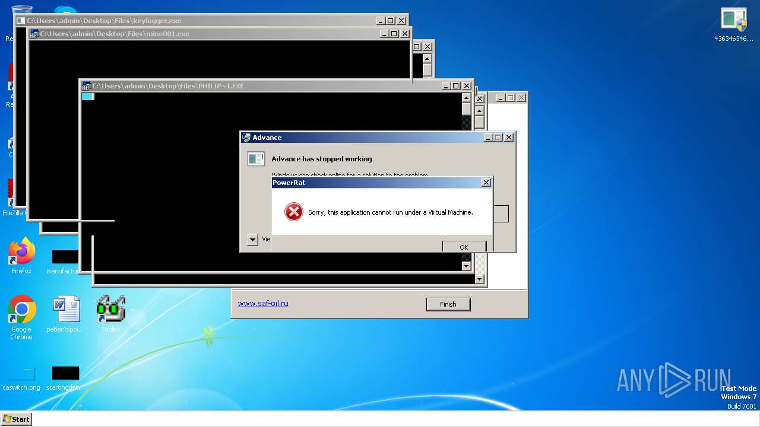Viewport: 760px width, 427px height.
Task: Close the PHILIP~1.EXE console window
Action: coord(467,86)
